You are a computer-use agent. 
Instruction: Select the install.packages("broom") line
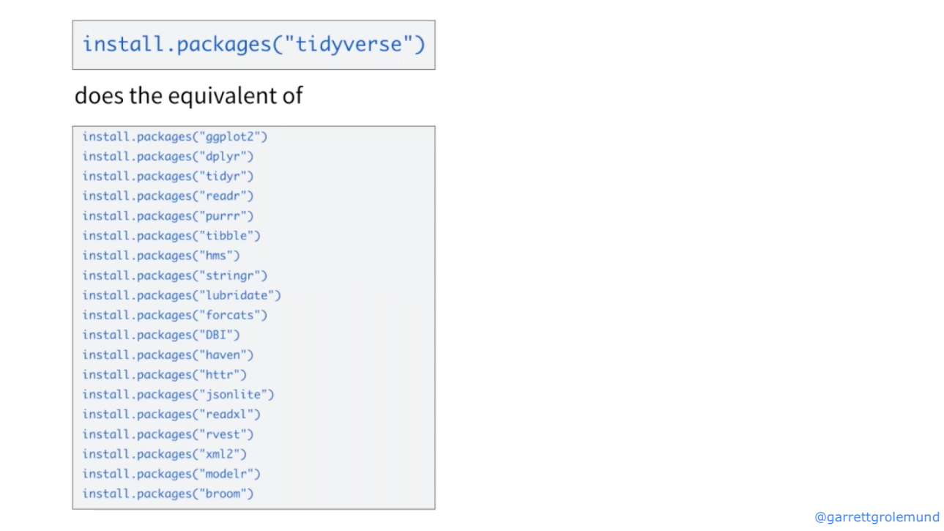coord(168,494)
